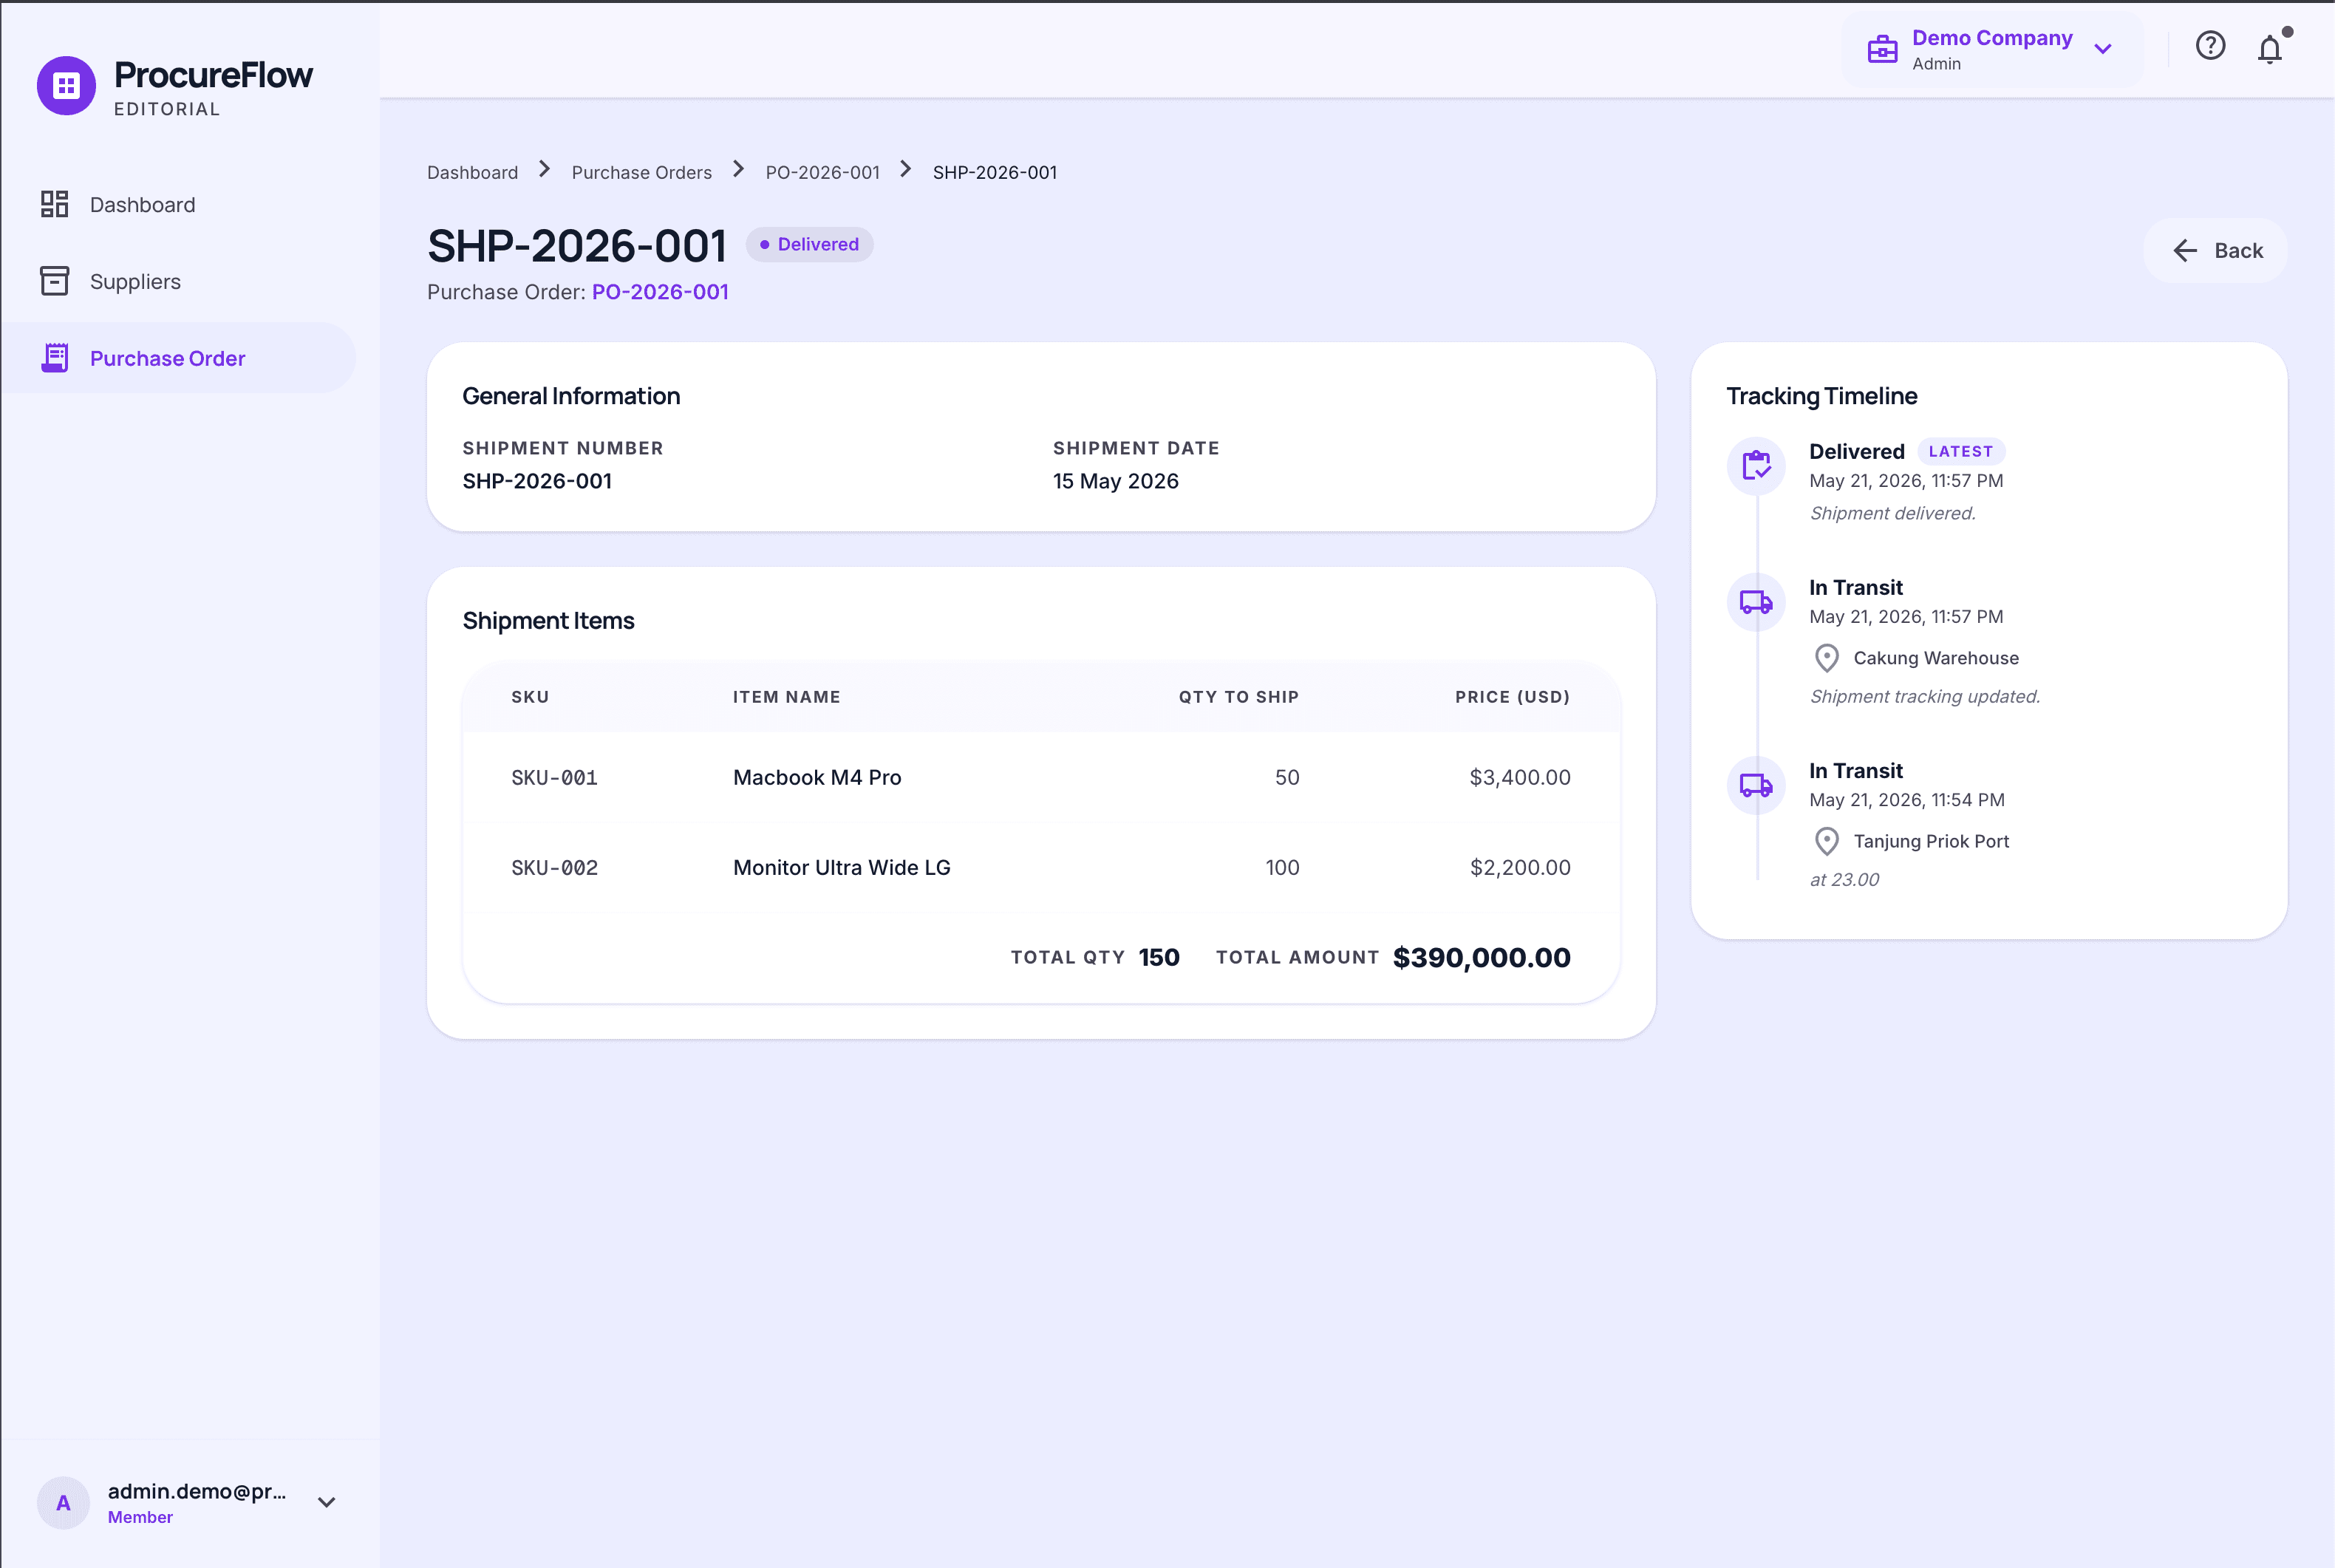Click the ProcureFlow logo icon
2335x1568 pixels.
point(66,86)
